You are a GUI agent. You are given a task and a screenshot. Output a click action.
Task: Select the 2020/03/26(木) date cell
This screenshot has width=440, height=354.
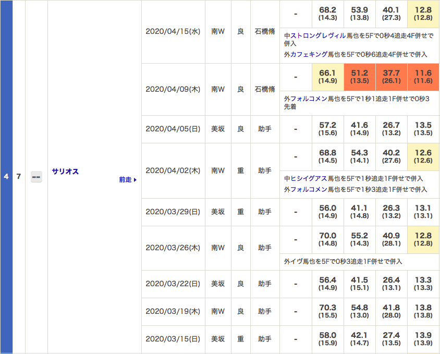pyautogui.click(x=173, y=248)
